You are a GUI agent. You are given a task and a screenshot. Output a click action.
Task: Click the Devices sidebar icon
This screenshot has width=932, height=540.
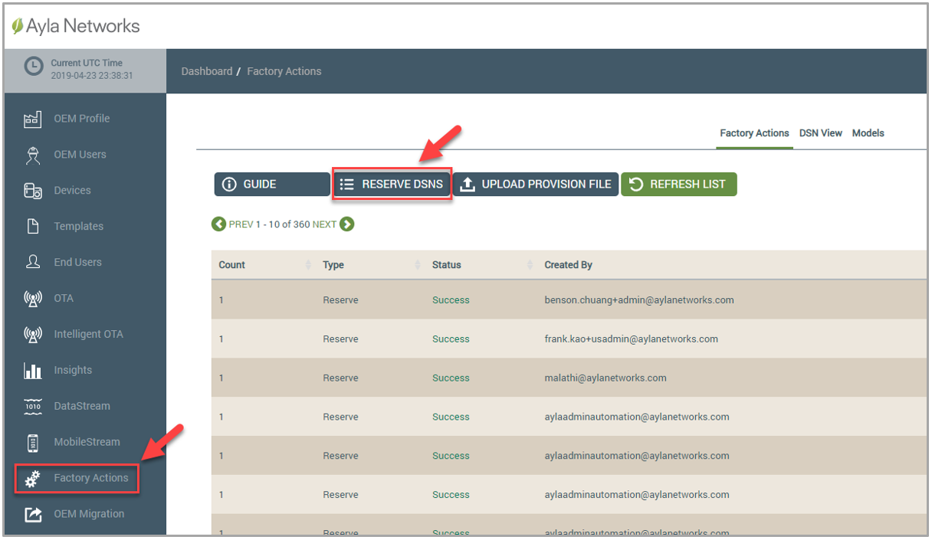pos(32,191)
